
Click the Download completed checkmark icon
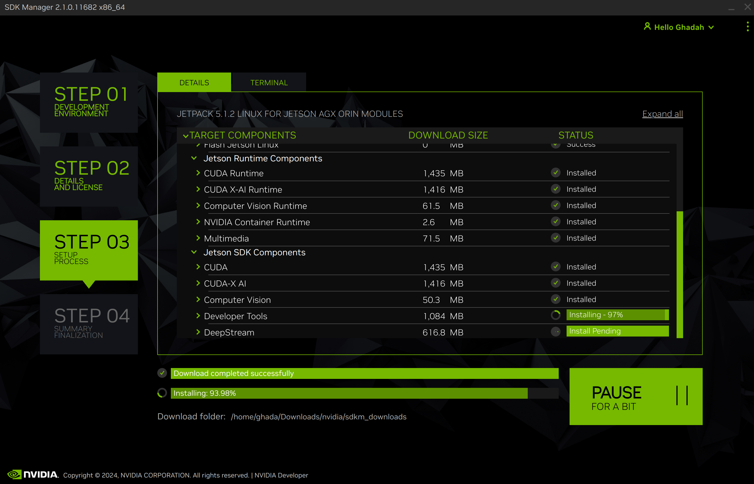click(162, 373)
